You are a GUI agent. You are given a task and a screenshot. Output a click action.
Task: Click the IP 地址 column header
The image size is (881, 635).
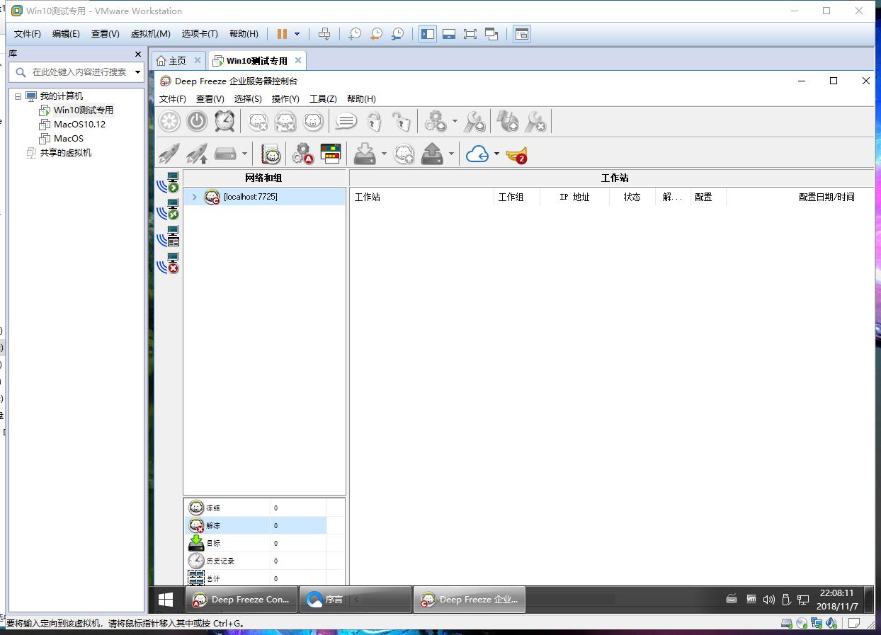point(574,197)
